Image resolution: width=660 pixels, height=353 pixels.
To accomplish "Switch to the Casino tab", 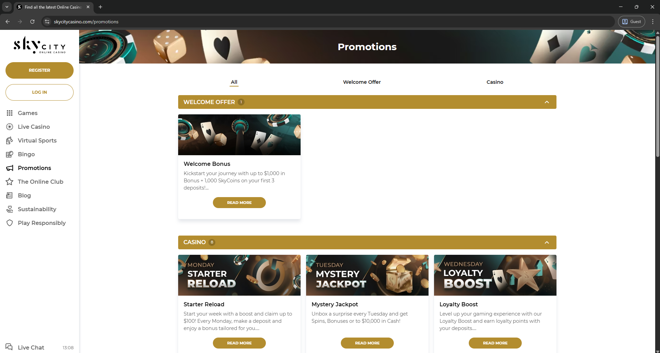I will [495, 82].
